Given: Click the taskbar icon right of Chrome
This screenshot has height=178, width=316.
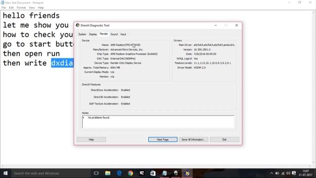Looking at the screenshot, I should (x=142, y=173).
